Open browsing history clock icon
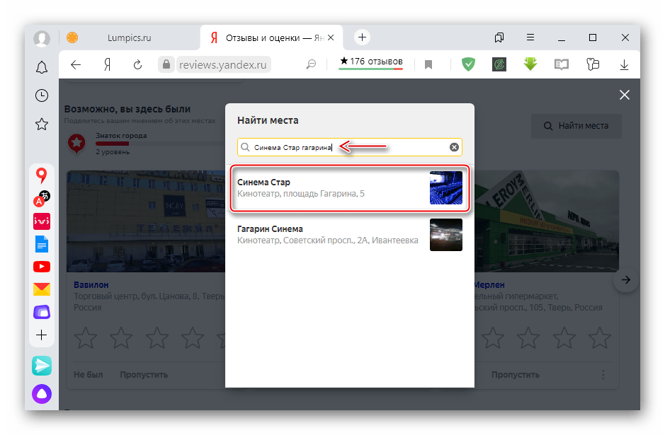The width and height of the screenshot is (665, 435). point(42,95)
